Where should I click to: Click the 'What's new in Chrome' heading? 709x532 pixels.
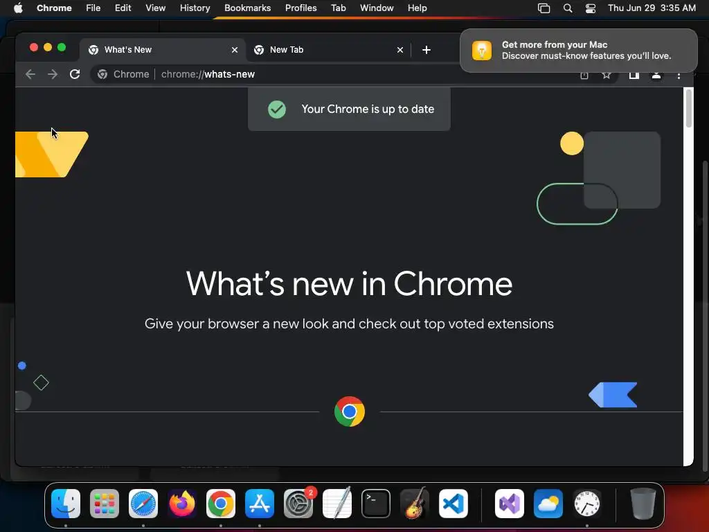click(x=349, y=284)
